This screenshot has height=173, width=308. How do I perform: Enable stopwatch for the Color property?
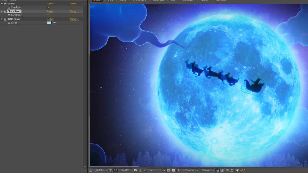pyautogui.click(x=9, y=23)
